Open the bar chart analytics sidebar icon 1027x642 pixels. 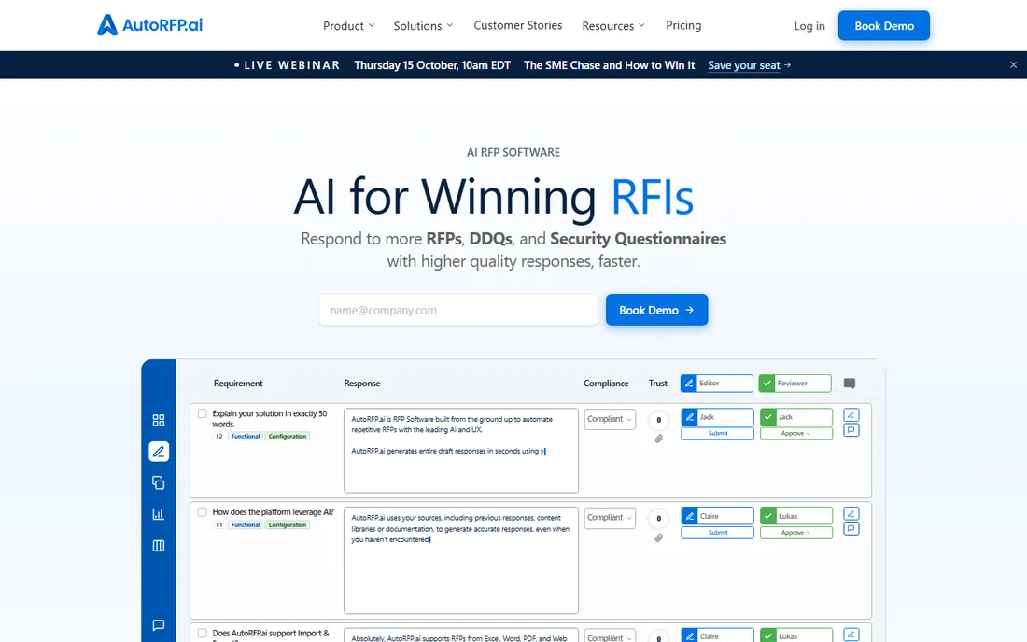tap(159, 514)
